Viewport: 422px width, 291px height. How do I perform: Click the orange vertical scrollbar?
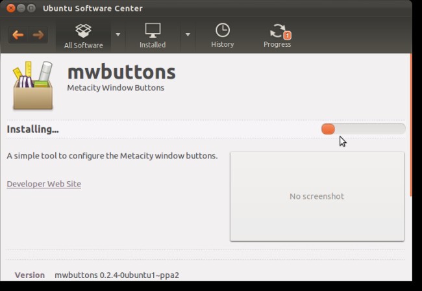(411, 125)
